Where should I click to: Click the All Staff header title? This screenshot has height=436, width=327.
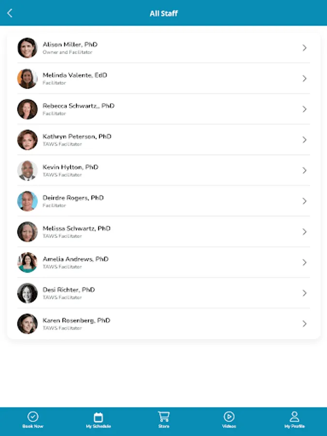point(163,14)
